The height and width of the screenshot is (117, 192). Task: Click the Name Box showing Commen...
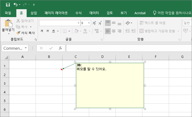click(13, 48)
